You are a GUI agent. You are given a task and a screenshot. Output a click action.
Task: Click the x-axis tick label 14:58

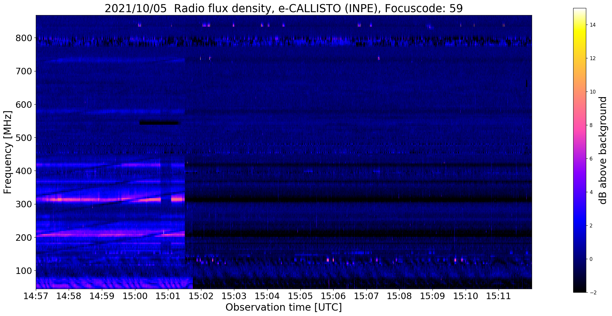69,296
